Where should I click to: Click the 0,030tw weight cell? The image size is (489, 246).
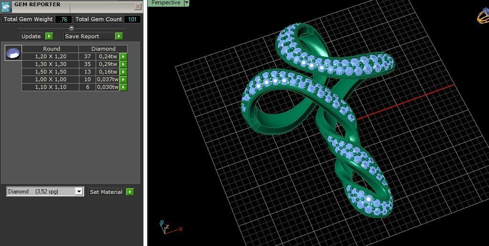pyautogui.click(x=108, y=87)
